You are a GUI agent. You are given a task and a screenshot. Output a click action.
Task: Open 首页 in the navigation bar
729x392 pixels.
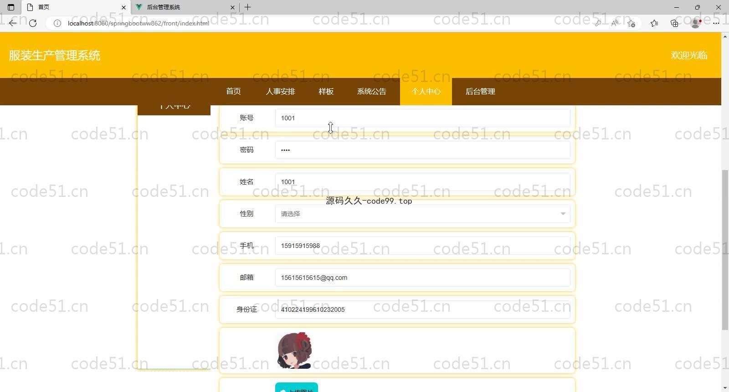[x=233, y=92]
